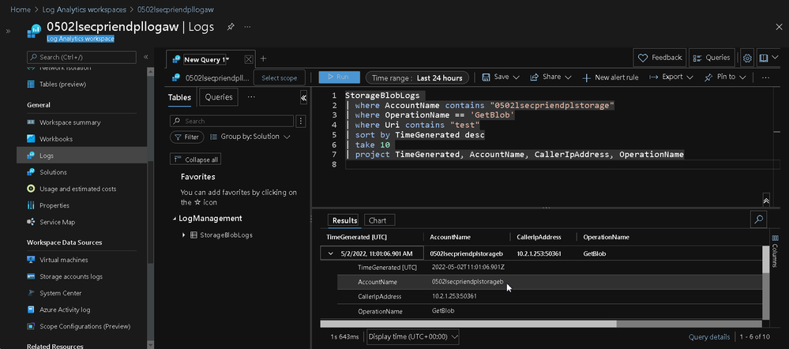This screenshot has width=789, height=349.
Task: Click the results vertical scrollbar
Action: tap(766, 260)
